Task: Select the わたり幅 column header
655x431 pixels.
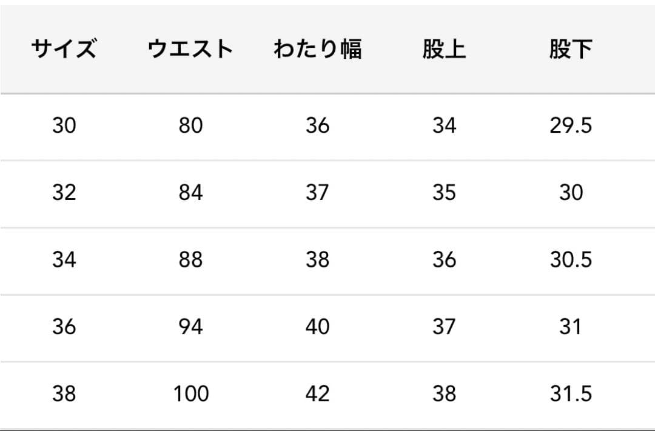Action: pos(317,49)
